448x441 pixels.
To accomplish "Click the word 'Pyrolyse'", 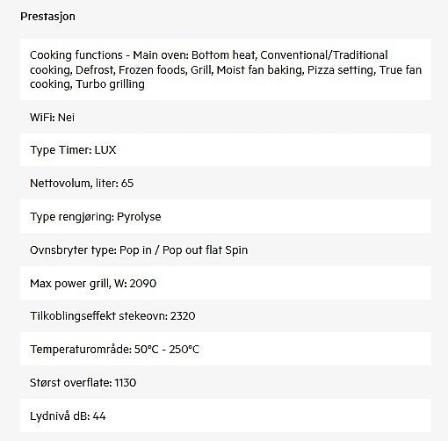I will (x=139, y=217).
